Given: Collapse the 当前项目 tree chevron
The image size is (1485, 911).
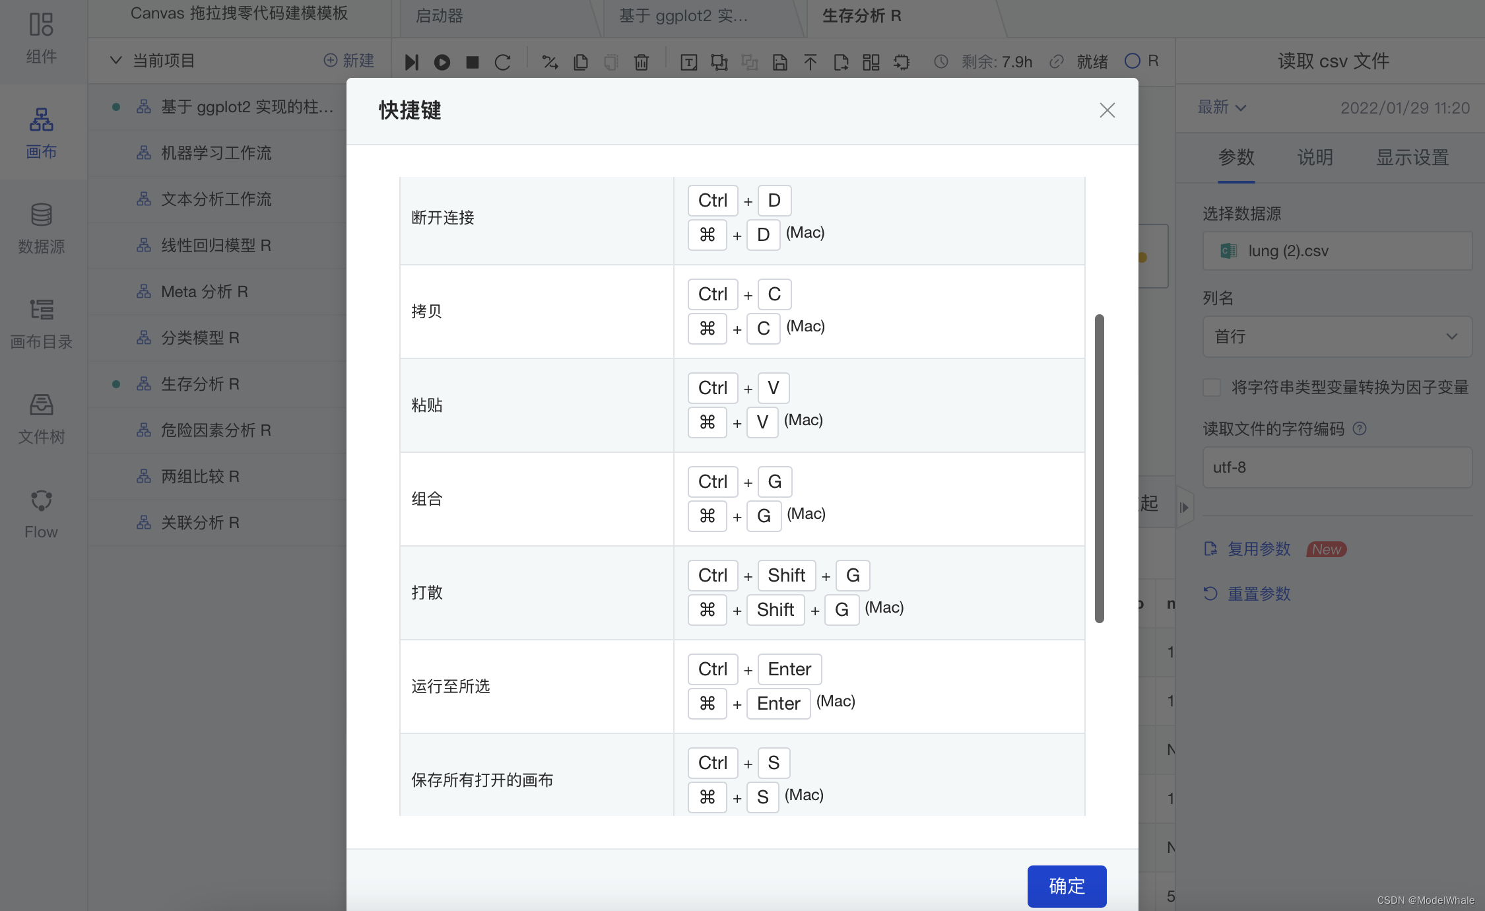Looking at the screenshot, I should tap(115, 61).
